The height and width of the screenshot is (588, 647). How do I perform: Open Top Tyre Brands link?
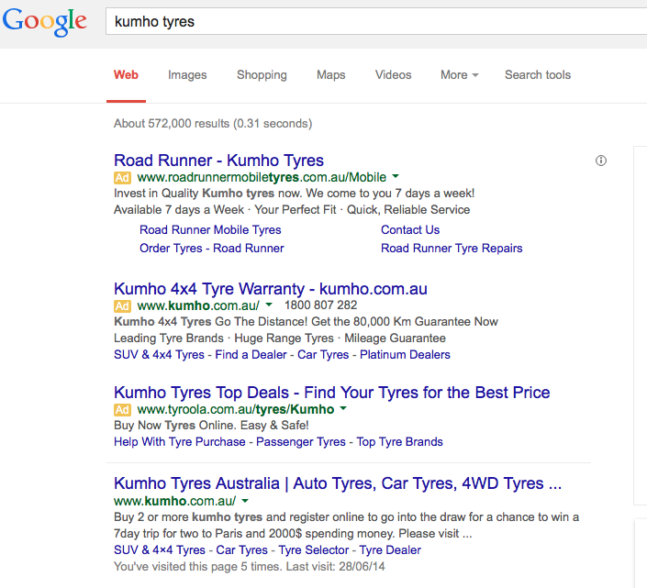click(x=399, y=441)
